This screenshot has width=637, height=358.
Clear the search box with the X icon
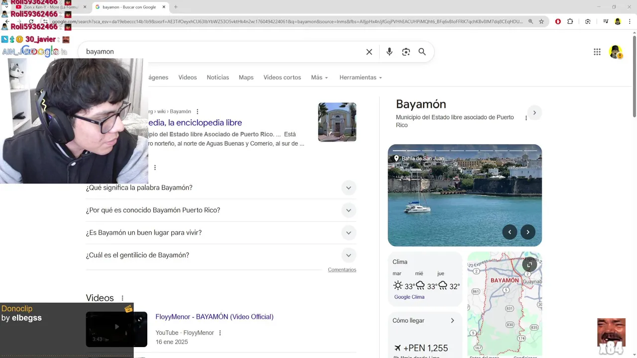click(x=369, y=52)
